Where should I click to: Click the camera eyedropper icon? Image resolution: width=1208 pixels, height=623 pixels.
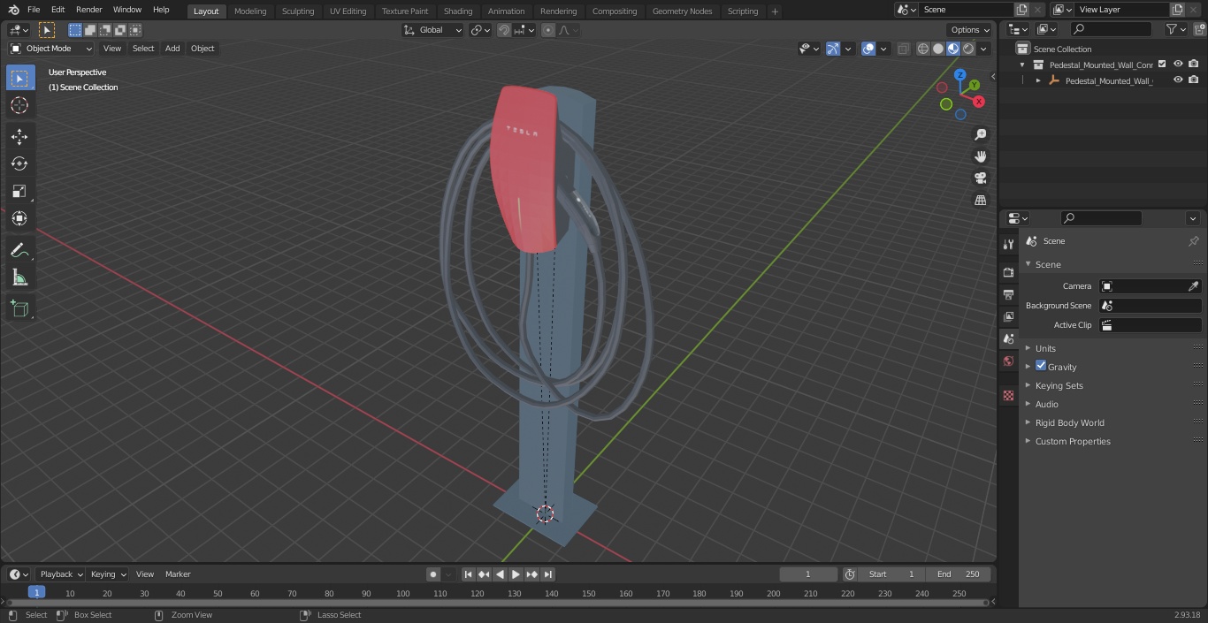pos(1193,286)
